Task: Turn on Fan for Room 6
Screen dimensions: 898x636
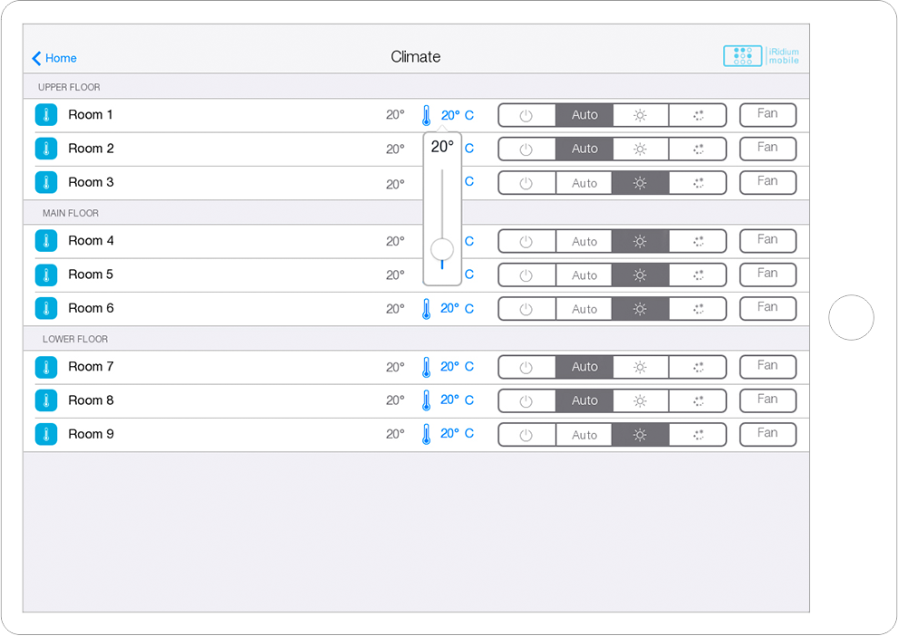Action: pyautogui.click(x=768, y=308)
